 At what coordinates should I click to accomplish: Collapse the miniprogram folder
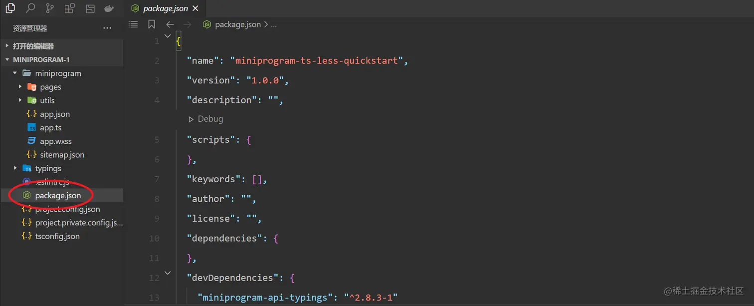(x=61, y=73)
